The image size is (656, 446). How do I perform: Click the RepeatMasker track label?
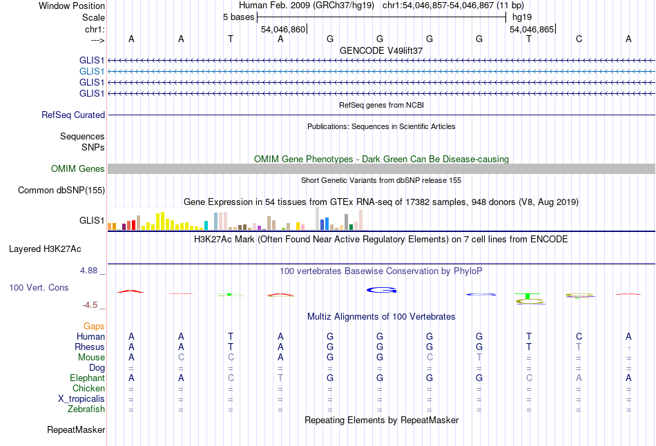coord(76,430)
